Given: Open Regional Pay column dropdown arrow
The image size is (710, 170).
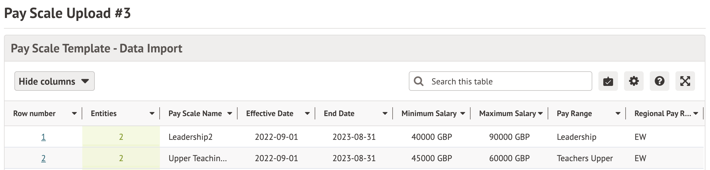Looking at the screenshot, I should tap(696, 114).
